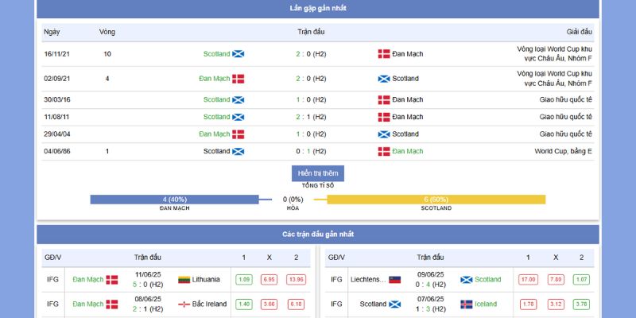Screen dimensions: 636x318
Task: Click the Lithuania team name link
Action: point(206,280)
